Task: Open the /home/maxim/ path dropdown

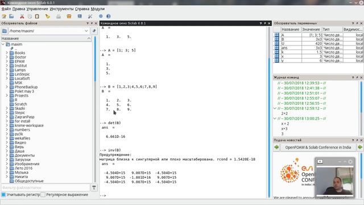Action: (x=86, y=31)
